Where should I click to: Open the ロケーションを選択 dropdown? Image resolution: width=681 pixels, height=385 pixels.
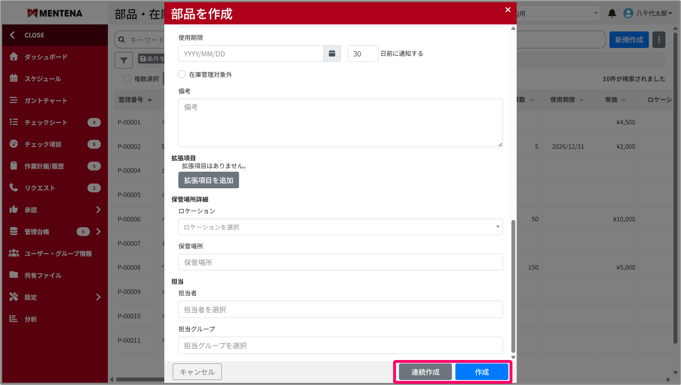(340, 227)
